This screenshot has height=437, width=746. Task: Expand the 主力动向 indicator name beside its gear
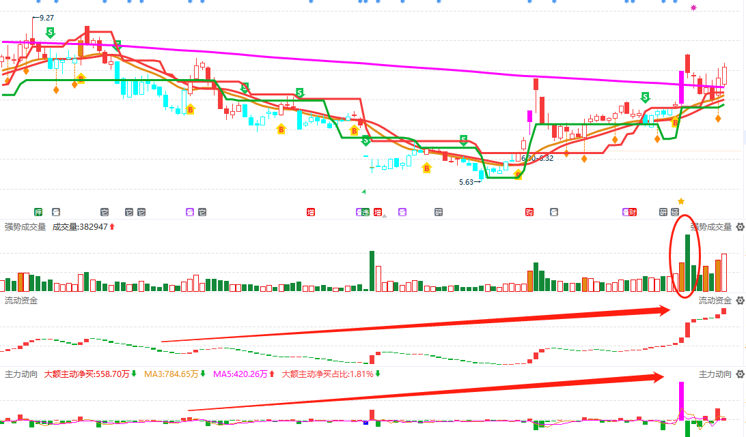[x=715, y=374]
